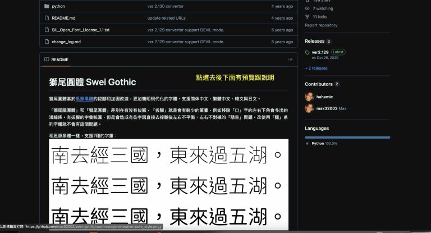Open release ver2.129
The image size is (431, 233).
pos(320,52)
